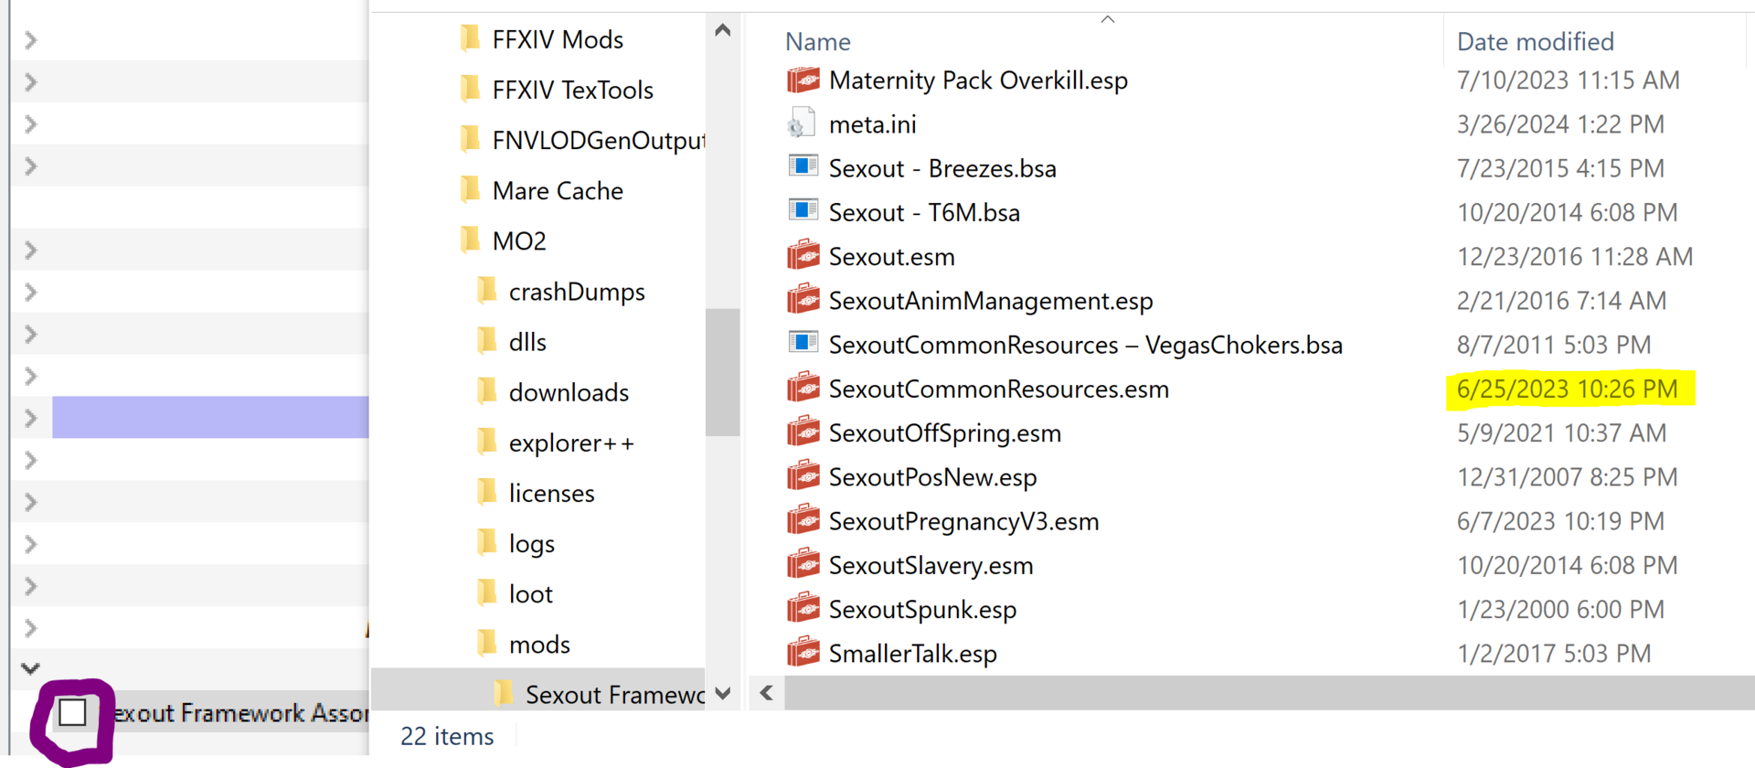
Task: Tick the checkbox beside Framework Assor mod entry
Action: (72, 712)
